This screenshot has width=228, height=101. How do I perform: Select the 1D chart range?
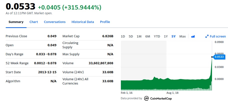coord(123,36)
